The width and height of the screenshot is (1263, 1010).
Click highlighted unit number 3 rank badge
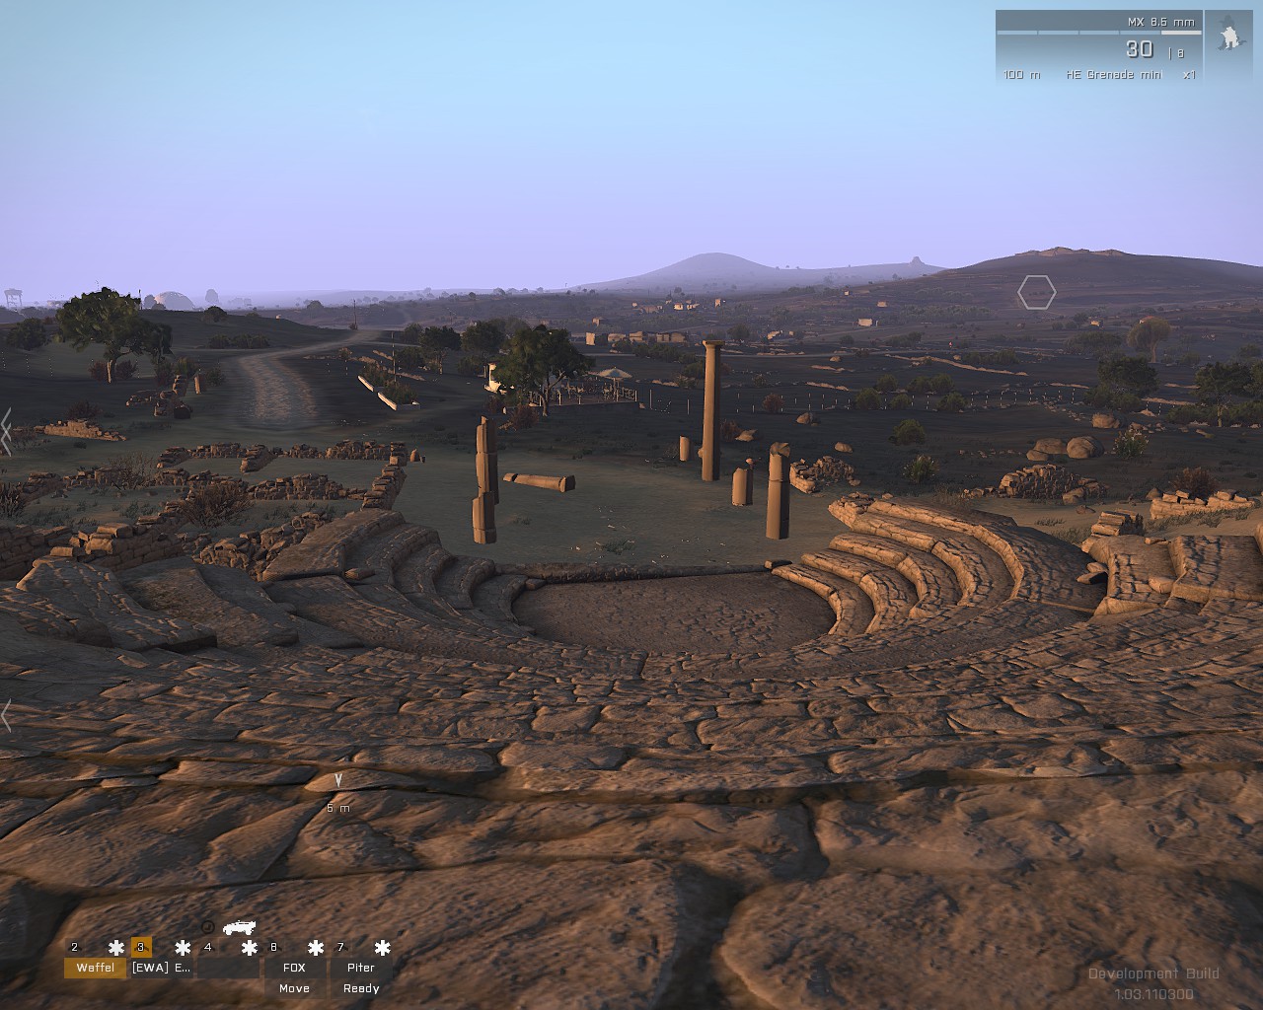click(x=141, y=948)
